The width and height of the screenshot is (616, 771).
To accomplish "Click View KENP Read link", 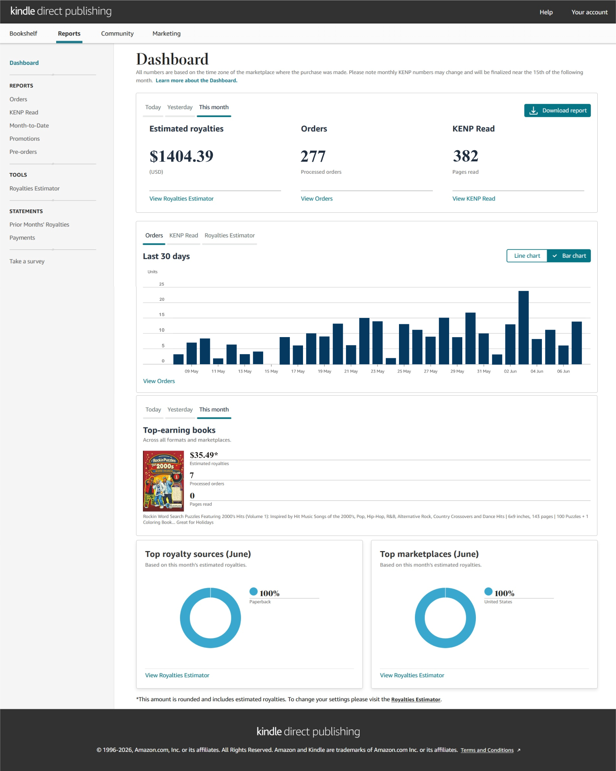I will [474, 198].
